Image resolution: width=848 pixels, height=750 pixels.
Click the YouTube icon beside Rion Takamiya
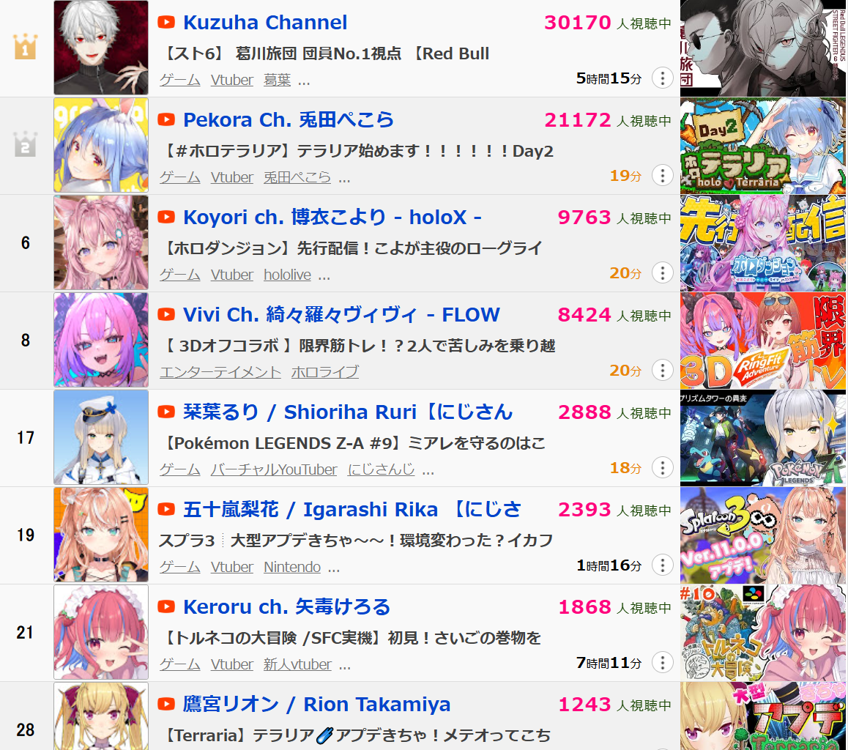coord(166,704)
